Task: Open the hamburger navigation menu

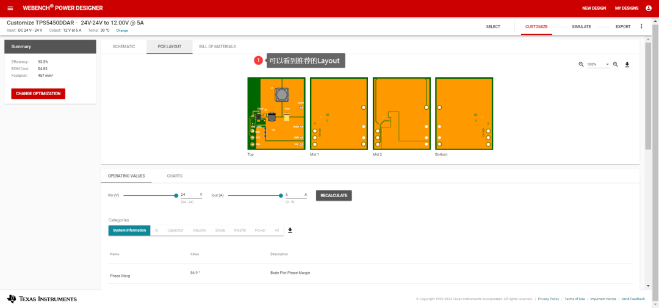Action: (x=10, y=9)
